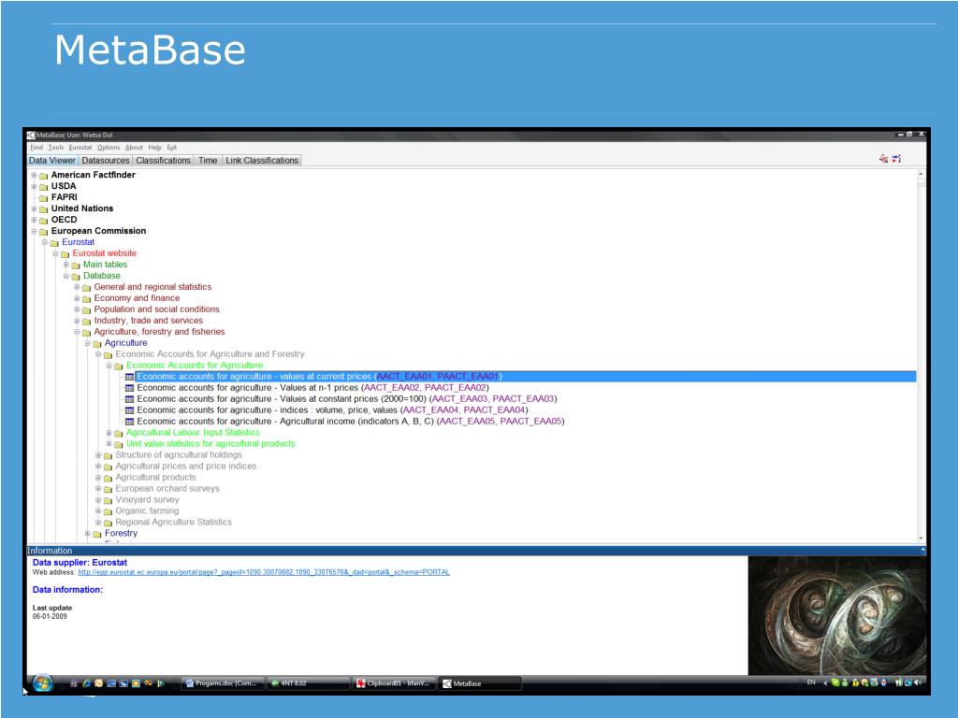Collapse the European Commission node

(35, 232)
